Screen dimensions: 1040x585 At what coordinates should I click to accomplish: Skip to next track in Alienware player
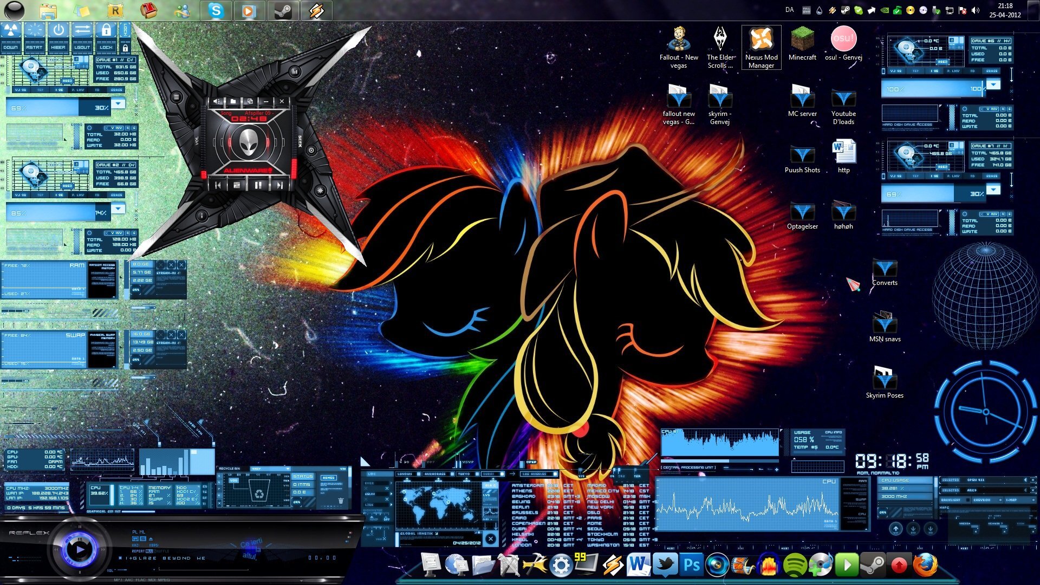[279, 185]
